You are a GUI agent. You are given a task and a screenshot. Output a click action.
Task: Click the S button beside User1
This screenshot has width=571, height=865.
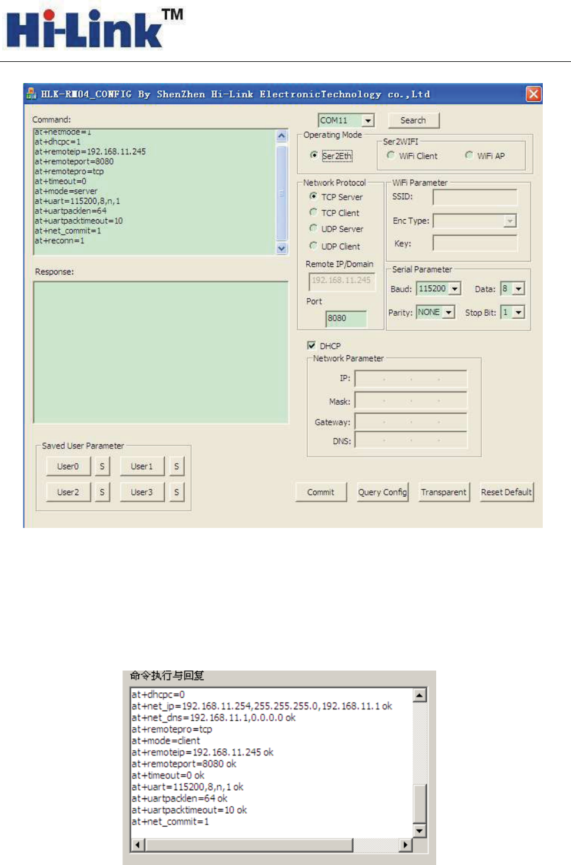coord(177,466)
